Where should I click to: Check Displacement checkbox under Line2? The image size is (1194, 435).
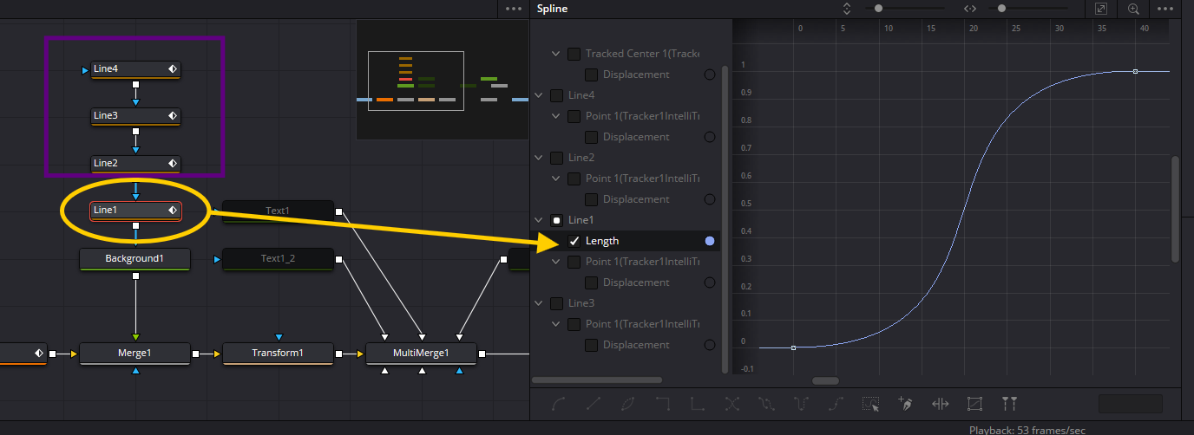[x=591, y=199]
